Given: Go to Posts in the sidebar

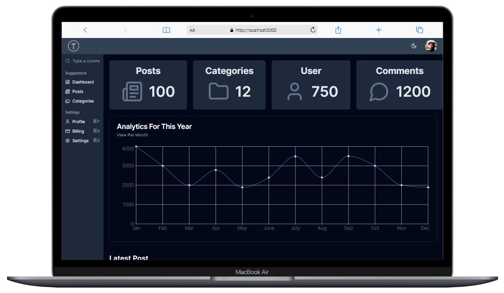Looking at the screenshot, I should (78, 91).
